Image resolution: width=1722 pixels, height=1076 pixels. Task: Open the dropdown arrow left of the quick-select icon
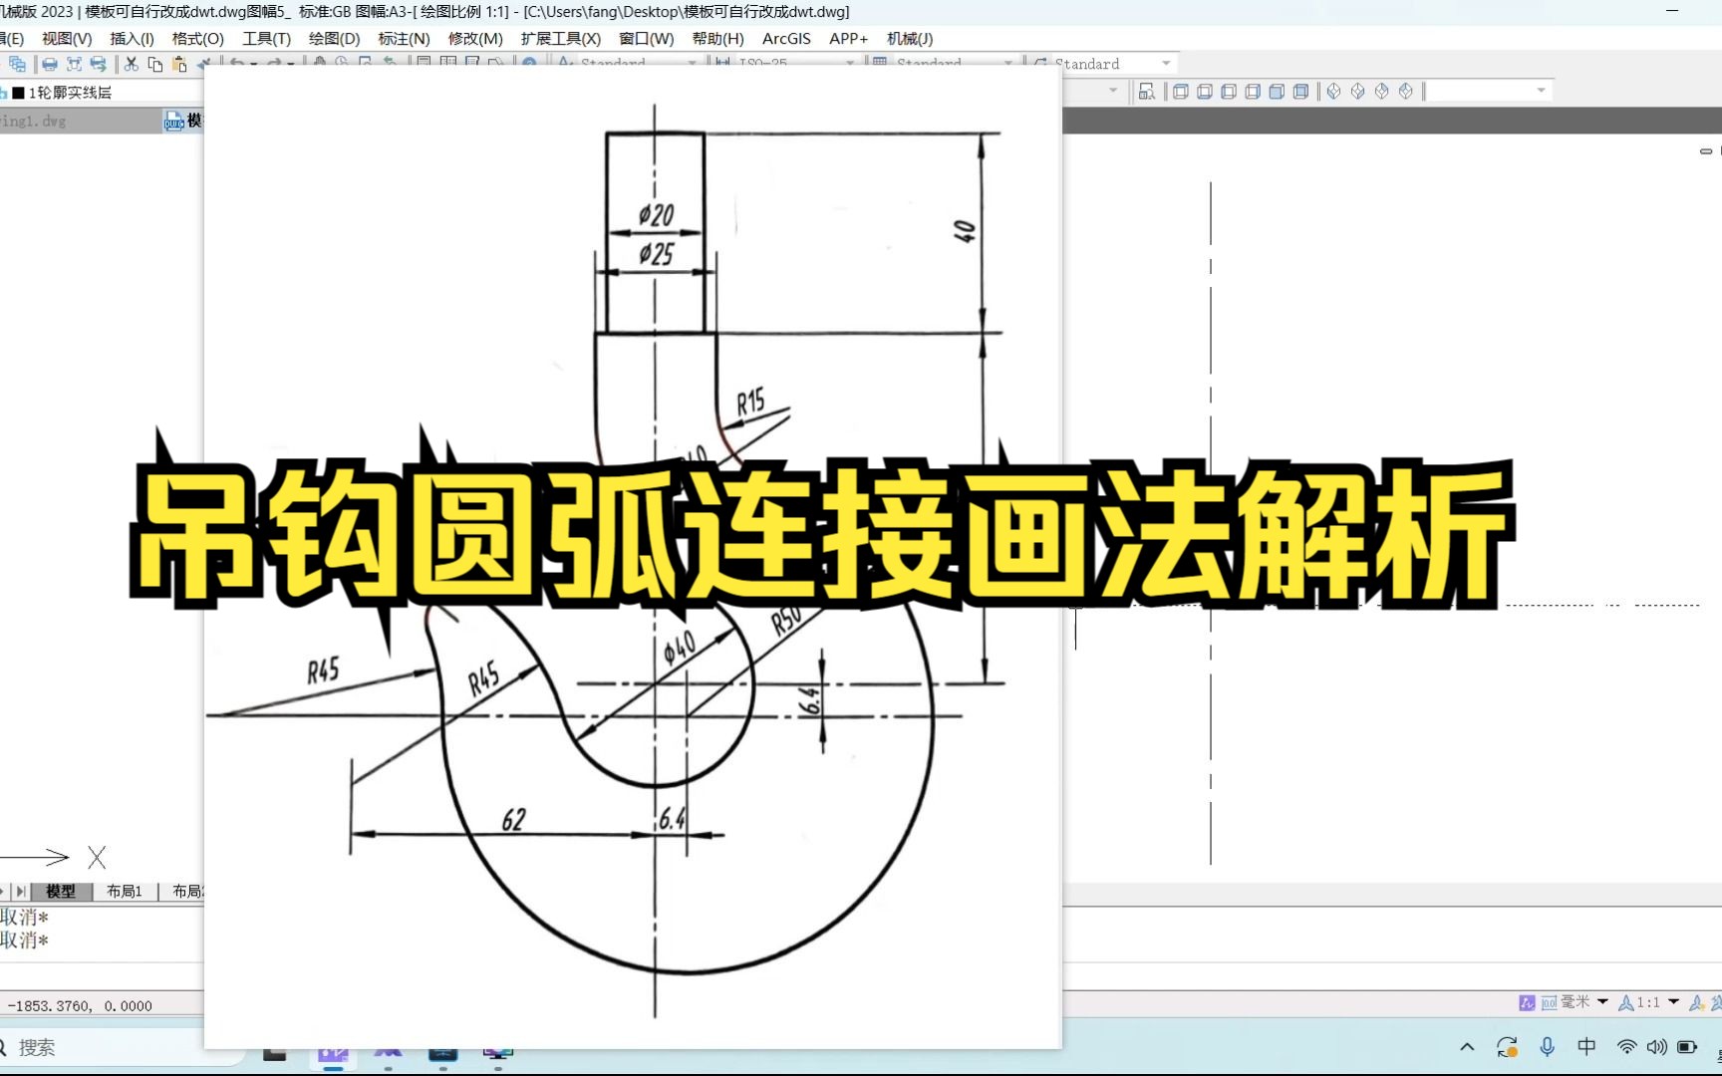[x=1113, y=91]
